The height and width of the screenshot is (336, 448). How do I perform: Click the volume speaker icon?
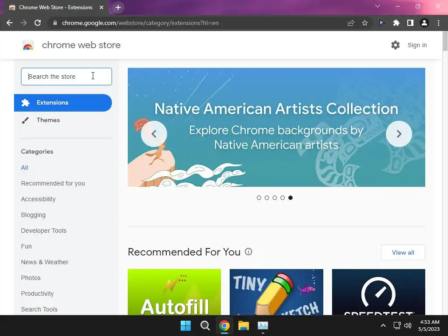(x=408, y=325)
